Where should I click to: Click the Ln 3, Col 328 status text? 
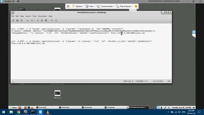pos(157,81)
